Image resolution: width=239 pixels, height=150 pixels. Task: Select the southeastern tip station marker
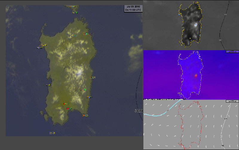85,115
